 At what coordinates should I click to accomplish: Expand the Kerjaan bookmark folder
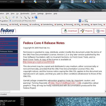point(24,24)
